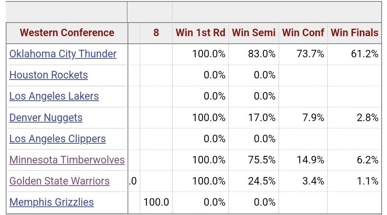Open the Memphis Grizzlies team link

coord(51,202)
